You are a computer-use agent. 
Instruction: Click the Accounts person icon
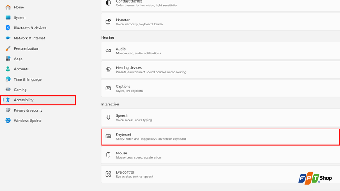[x=8, y=69]
